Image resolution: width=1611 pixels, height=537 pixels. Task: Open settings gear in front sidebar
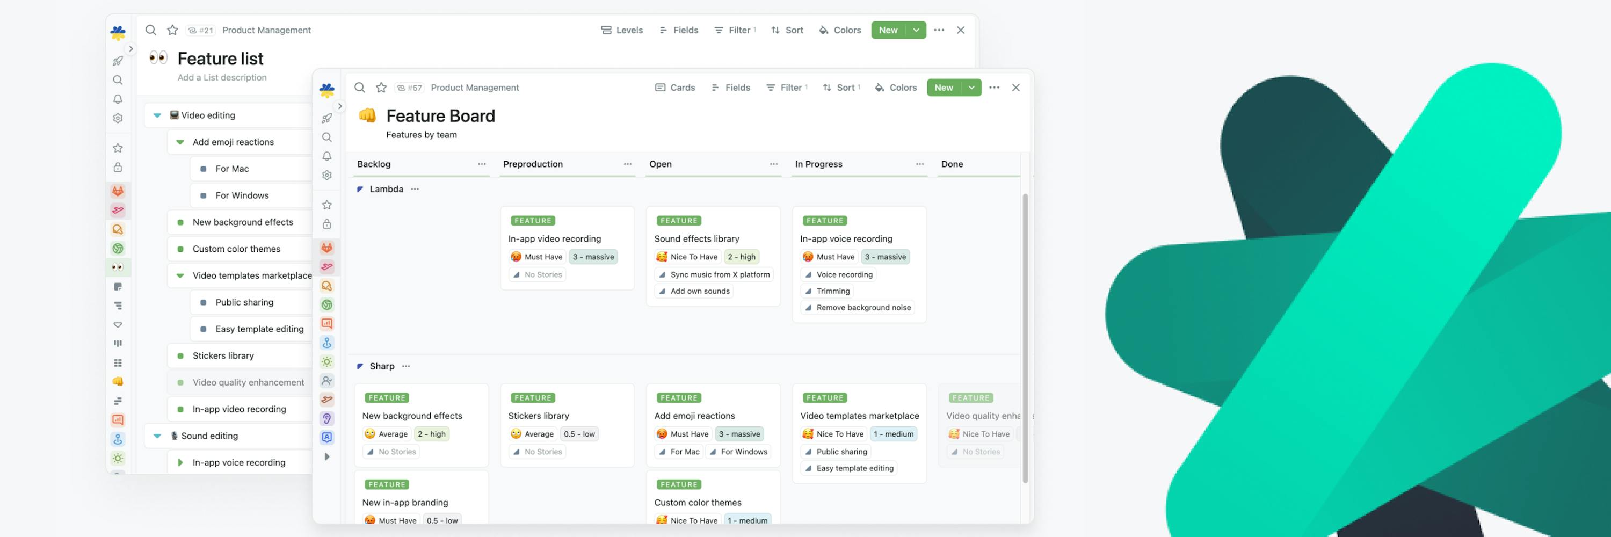(x=326, y=176)
